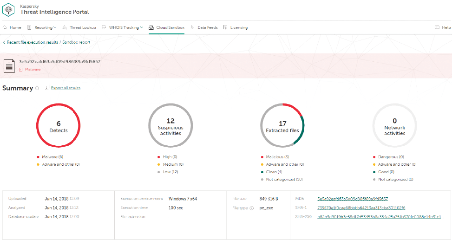Click the Threat Lookup icon

tap(65, 27)
